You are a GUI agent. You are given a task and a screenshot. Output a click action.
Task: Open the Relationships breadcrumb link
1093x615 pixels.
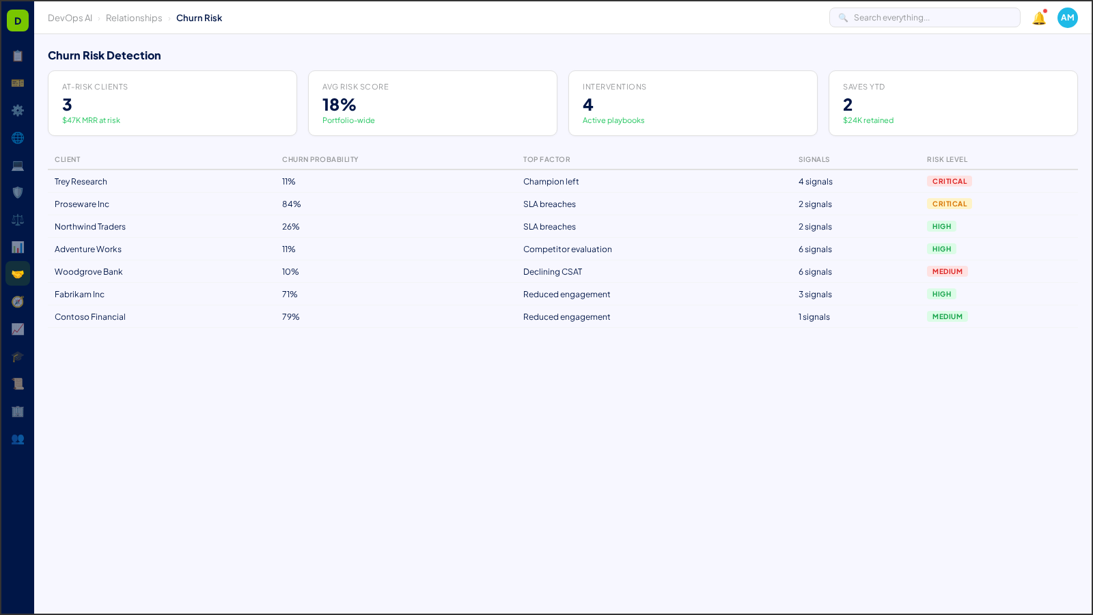(133, 18)
